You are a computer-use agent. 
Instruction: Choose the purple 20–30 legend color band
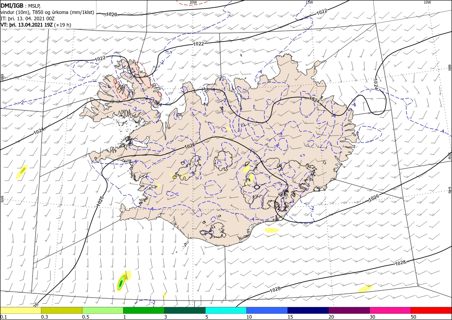(349, 310)
